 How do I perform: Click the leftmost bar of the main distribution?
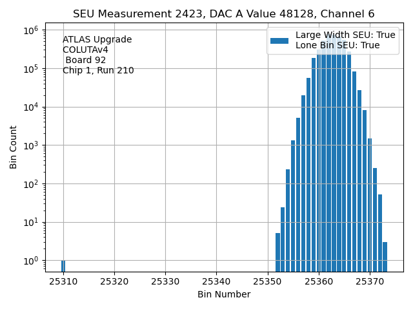[x=277, y=252]
